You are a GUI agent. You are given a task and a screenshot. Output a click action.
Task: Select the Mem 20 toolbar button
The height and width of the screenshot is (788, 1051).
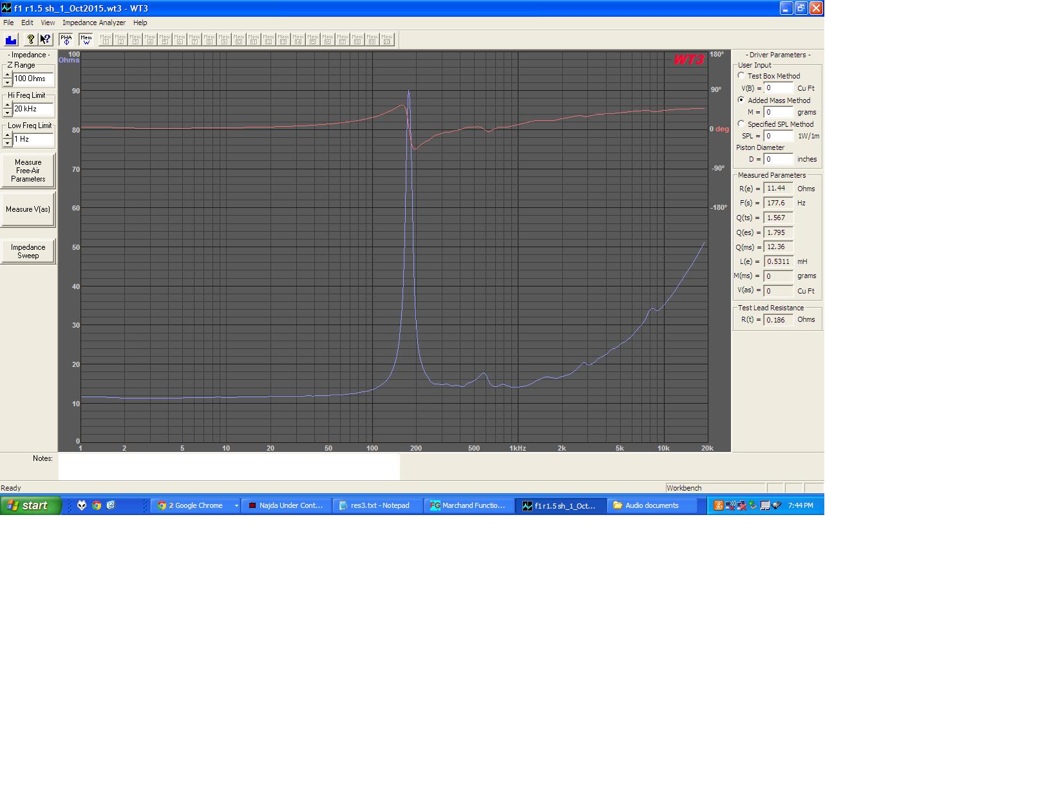pyautogui.click(x=387, y=39)
